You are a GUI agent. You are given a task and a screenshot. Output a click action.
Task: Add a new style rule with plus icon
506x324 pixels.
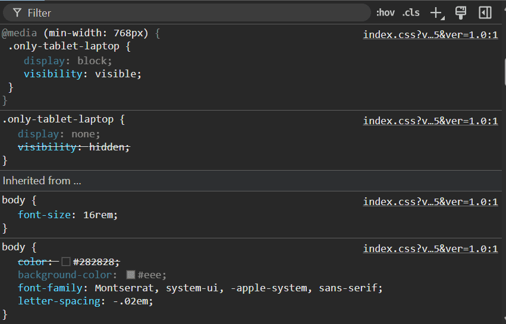[436, 12]
